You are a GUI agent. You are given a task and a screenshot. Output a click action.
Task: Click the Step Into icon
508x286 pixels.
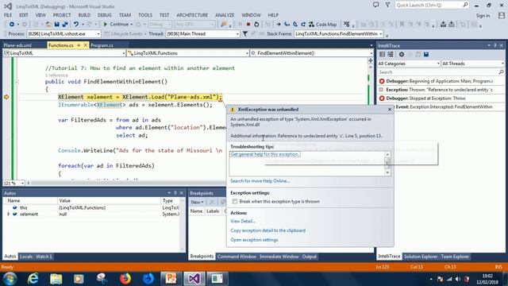pyautogui.click(x=287, y=25)
